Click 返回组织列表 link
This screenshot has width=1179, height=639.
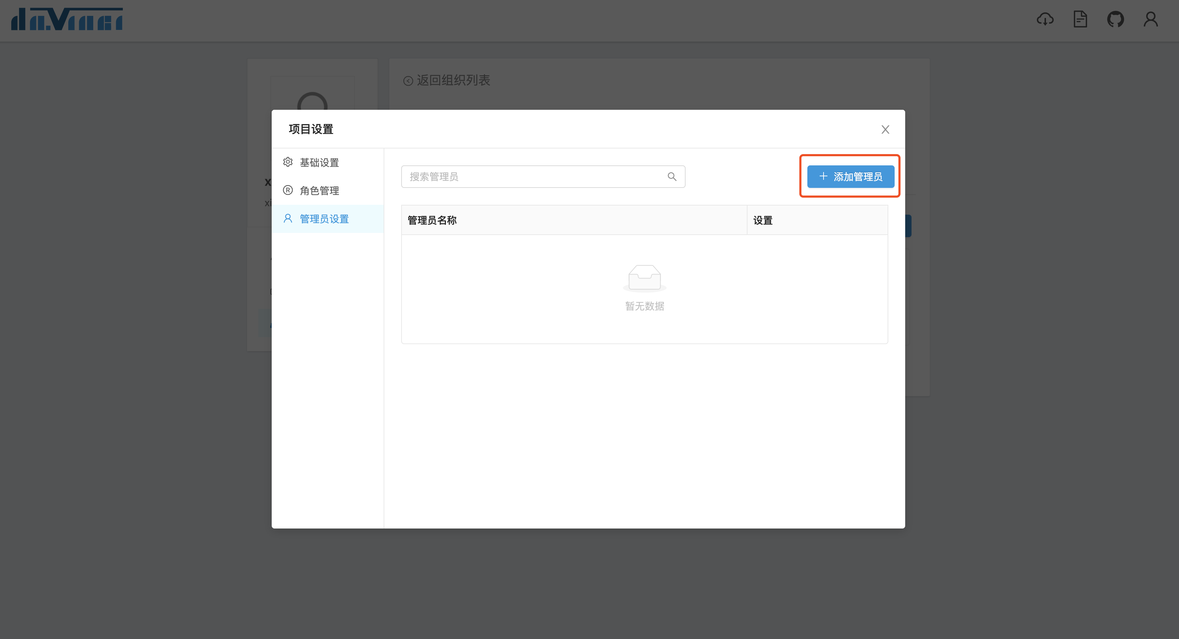[453, 81]
